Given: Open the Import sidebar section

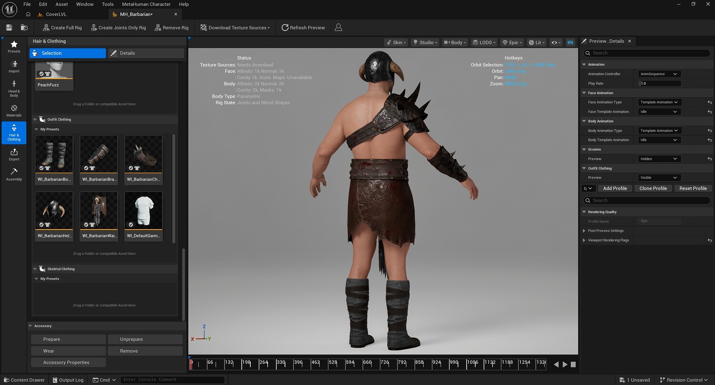Looking at the screenshot, I should (x=14, y=67).
